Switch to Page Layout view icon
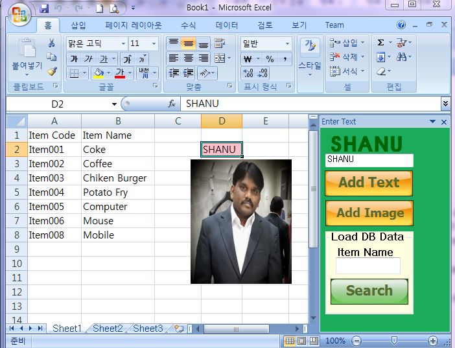This screenshot has height=348, width=455. (x=301, y=340)
